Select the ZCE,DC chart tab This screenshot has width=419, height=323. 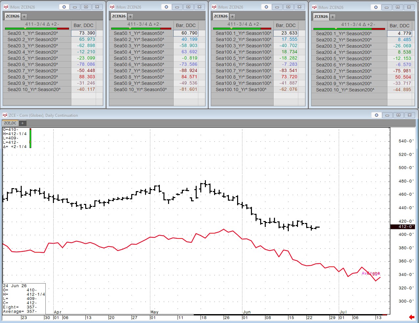tap(10, 123)
